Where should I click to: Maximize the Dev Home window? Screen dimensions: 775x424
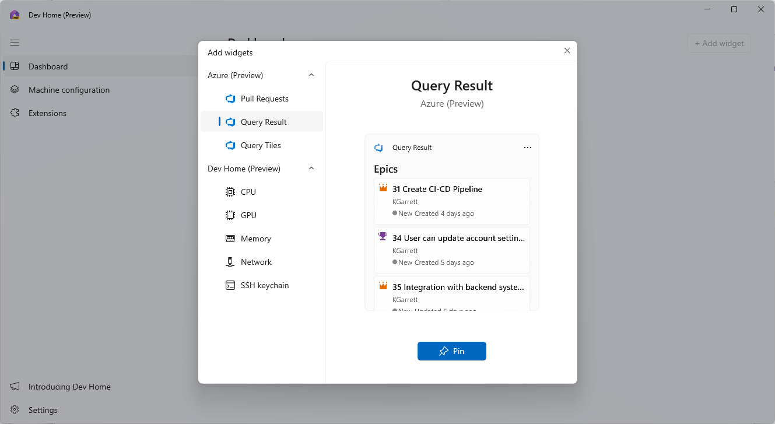click(x=734, y=9)
